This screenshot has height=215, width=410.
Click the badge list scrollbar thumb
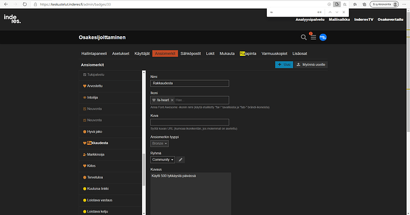point(144,170)
